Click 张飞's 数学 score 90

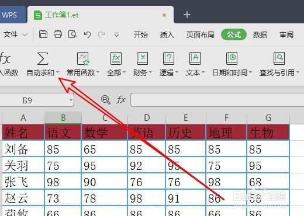tap(105, 182)
